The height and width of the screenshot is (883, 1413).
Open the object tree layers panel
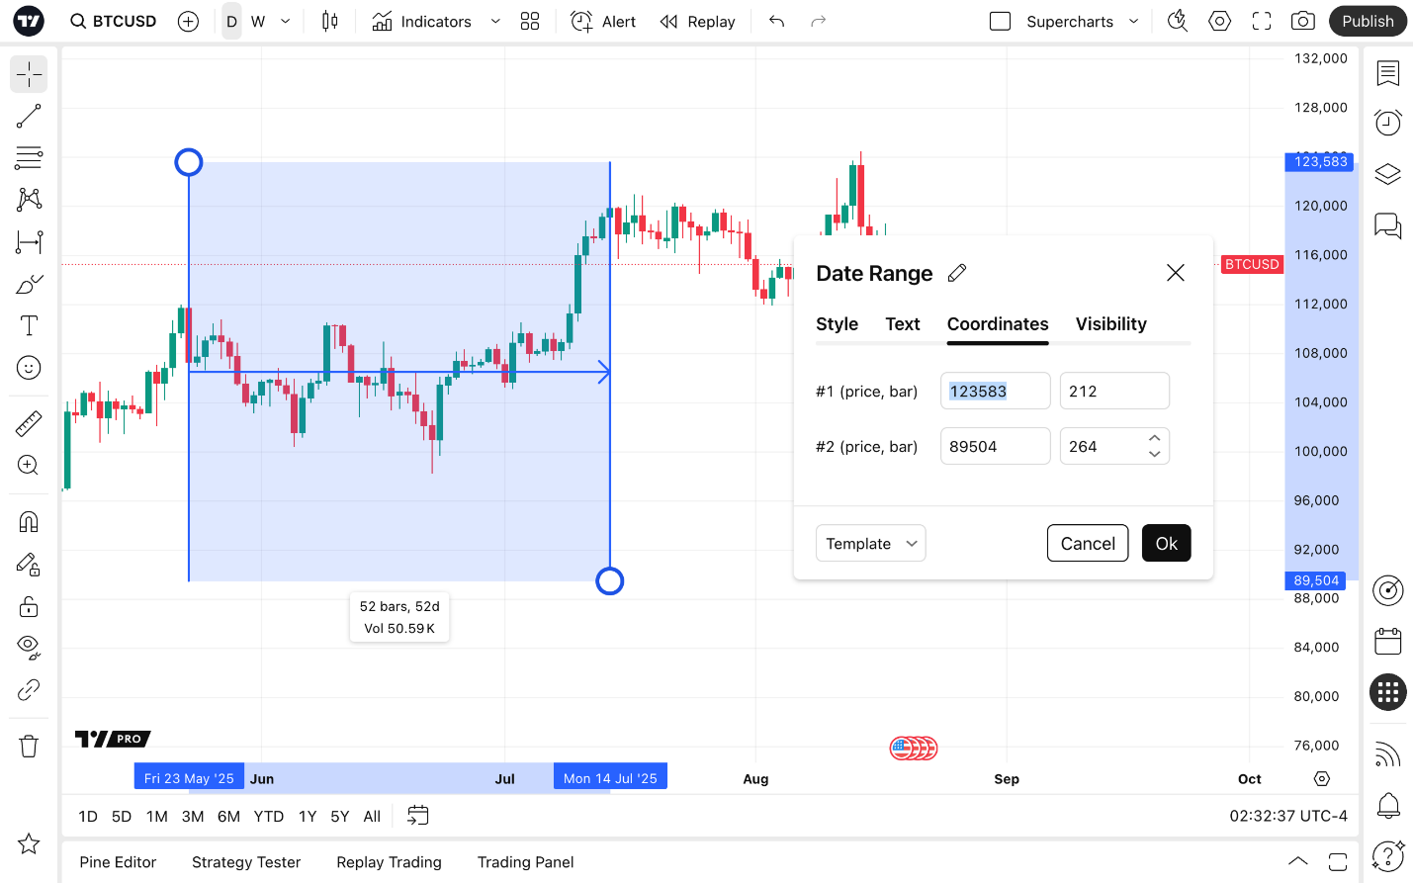pyautogui.click(x=1388, y=174)
